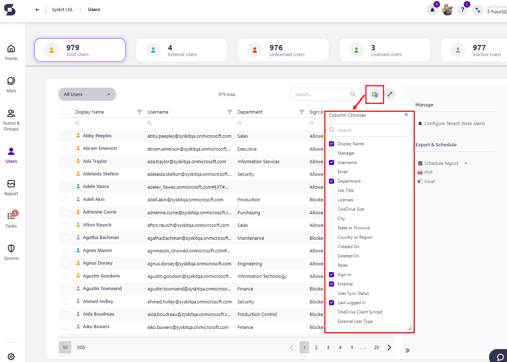This screenshot has width=507, height=362.
Task: Open the All Users dropdown
Action: pyautogui.click(x=87, y=94)
